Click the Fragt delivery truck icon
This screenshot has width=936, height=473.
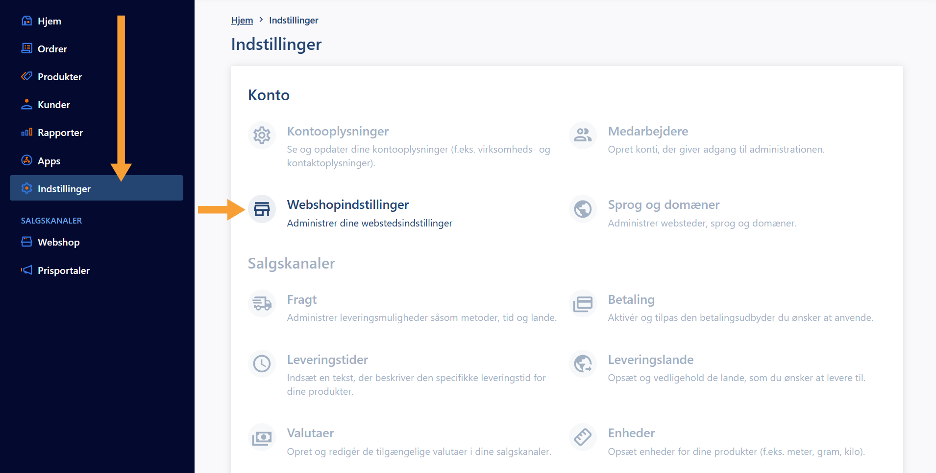262,304
